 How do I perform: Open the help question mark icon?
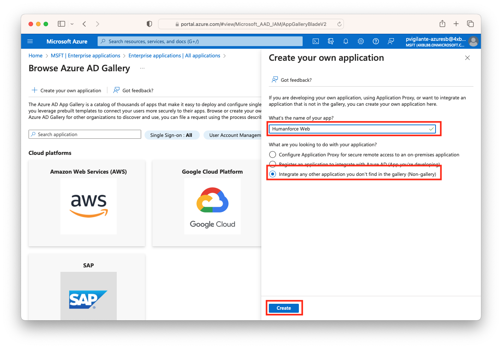click(376, 41)
